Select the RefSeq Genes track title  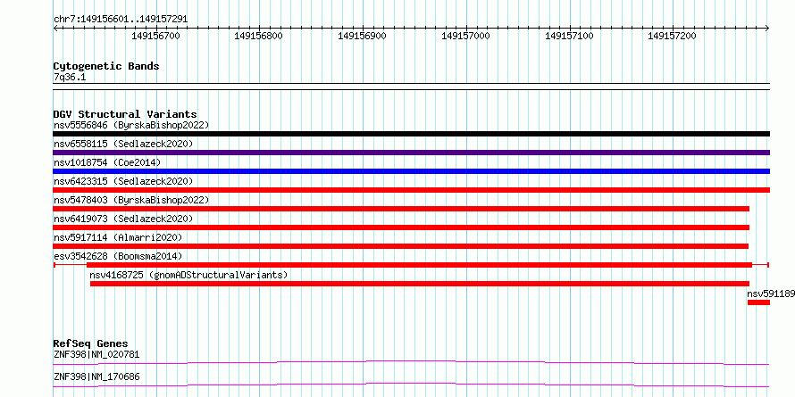(91, 343)
